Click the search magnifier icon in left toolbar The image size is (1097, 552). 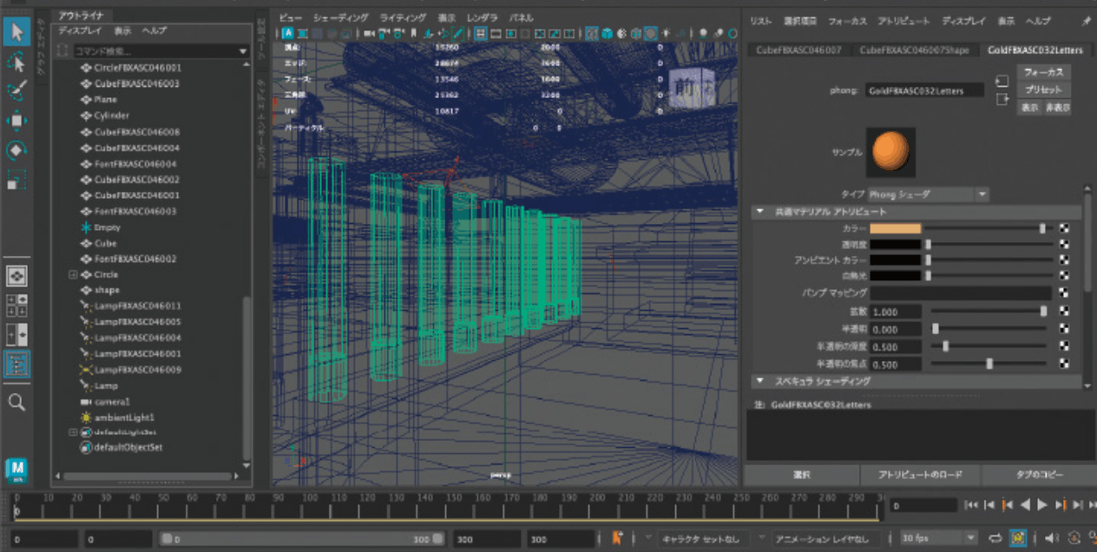(17, 402)
